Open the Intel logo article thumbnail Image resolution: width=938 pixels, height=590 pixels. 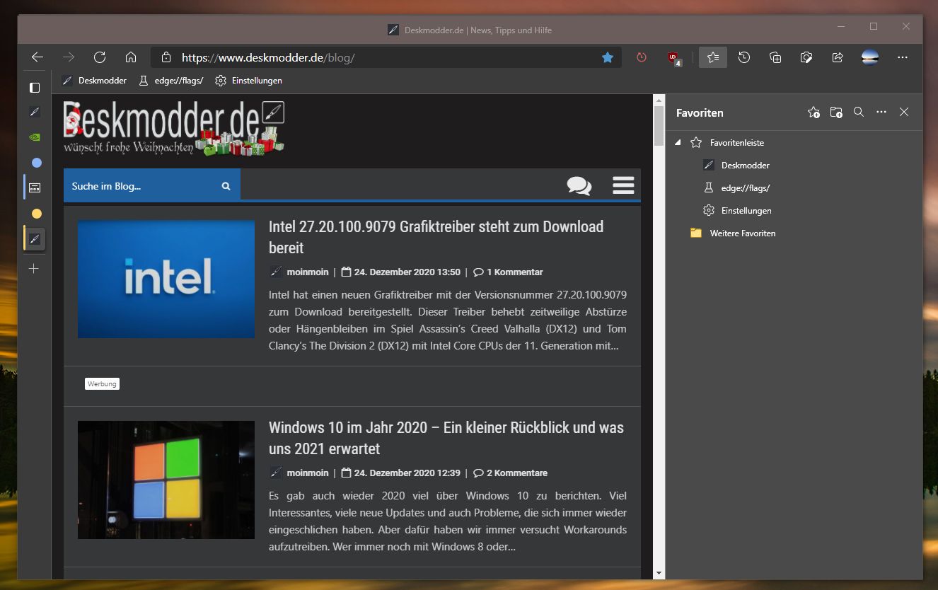[x=166, y=279]
